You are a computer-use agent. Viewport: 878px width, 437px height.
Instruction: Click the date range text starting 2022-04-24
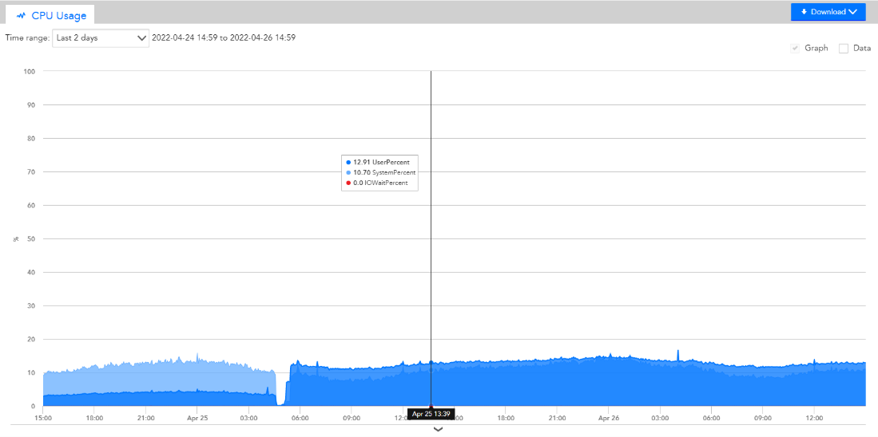(x=224, y=37)
